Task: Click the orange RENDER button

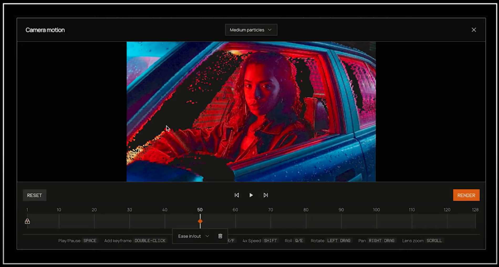Action: coord(466,195)
